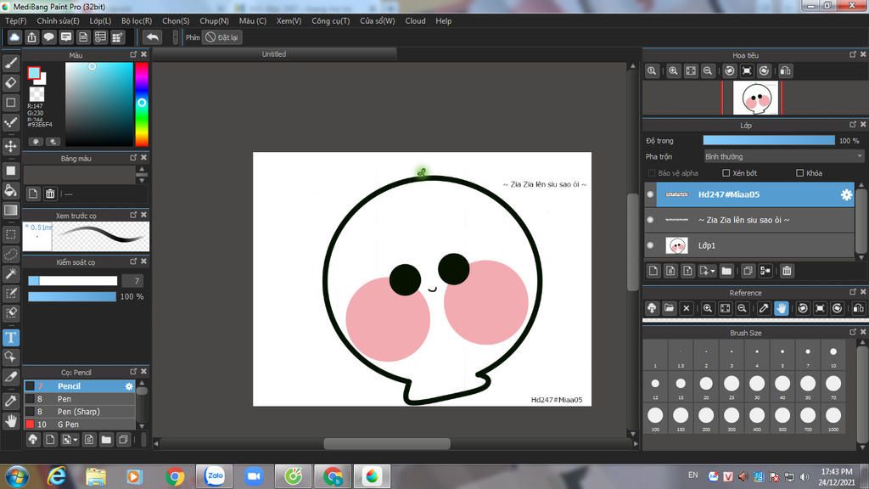
Task: Open the Tệp(F) menu
Action: [x=15, y=20]
